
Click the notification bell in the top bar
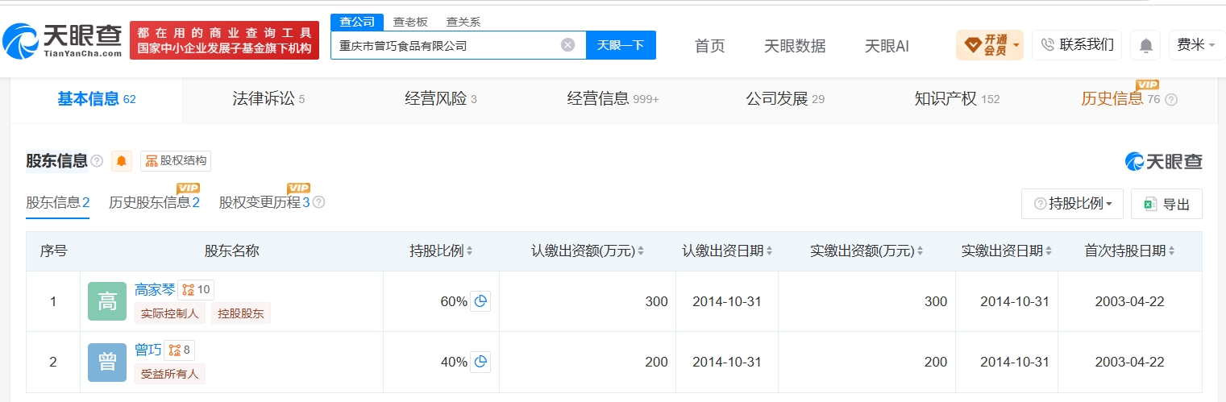pos(1145,45)
